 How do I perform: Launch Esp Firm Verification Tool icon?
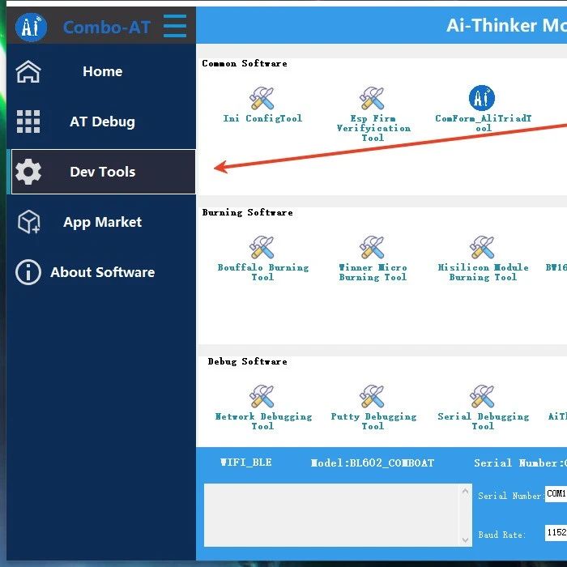point(372,98)
